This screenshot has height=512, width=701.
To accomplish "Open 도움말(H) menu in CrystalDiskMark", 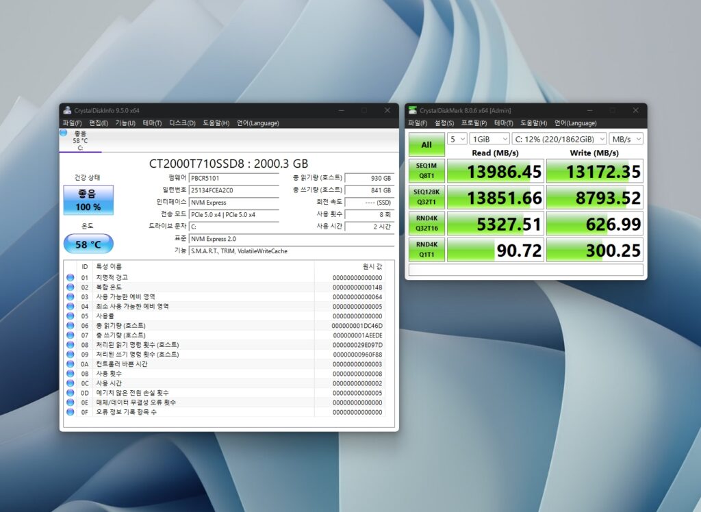I will coord(534,123).
